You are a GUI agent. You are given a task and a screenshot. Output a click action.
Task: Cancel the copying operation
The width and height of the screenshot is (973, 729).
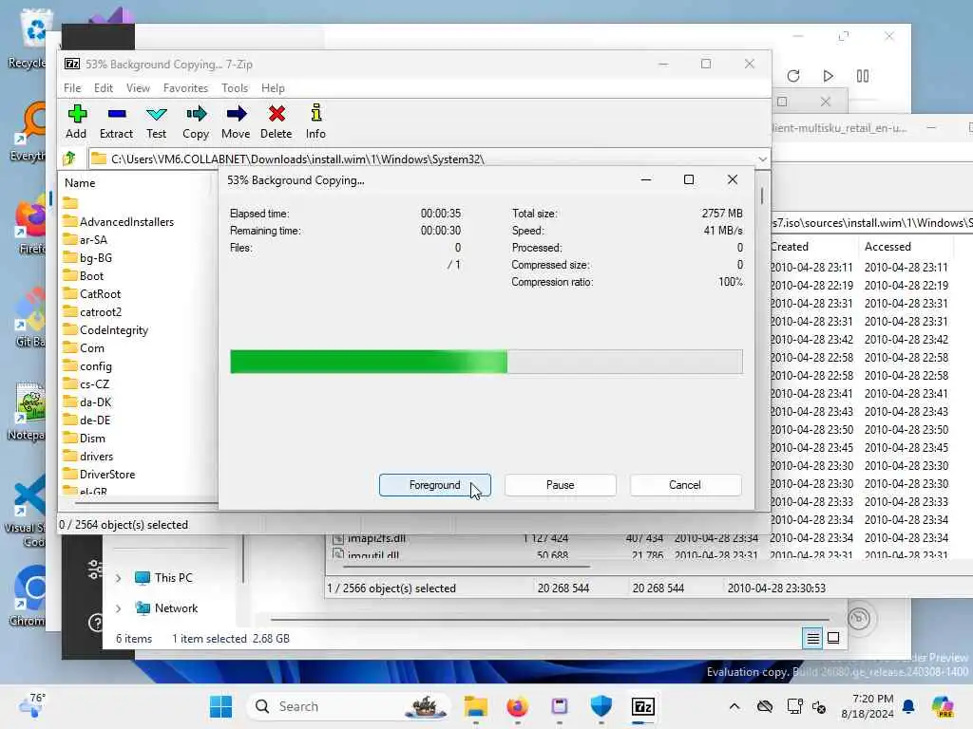pos(685,485)
